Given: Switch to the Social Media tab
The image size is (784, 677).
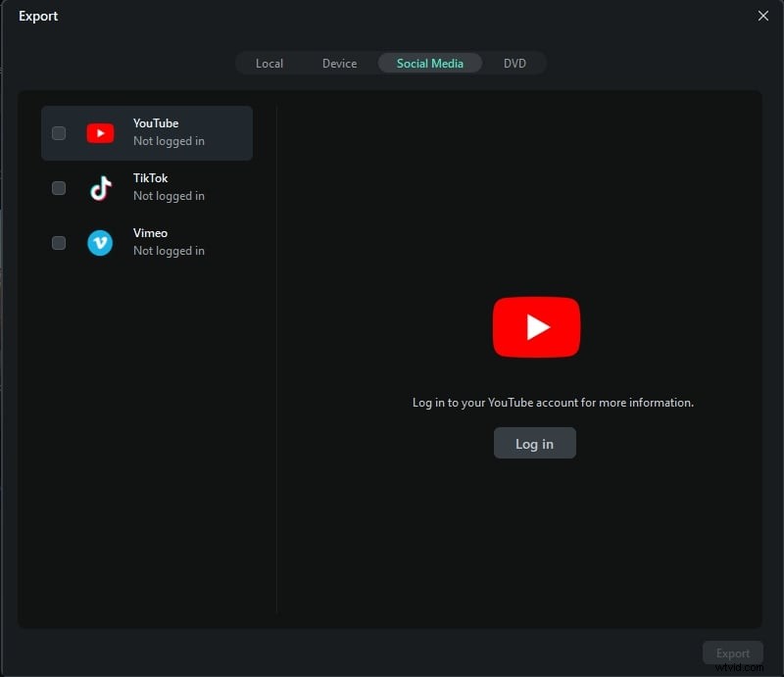Looking at the screenshot, I should [429, 63].
